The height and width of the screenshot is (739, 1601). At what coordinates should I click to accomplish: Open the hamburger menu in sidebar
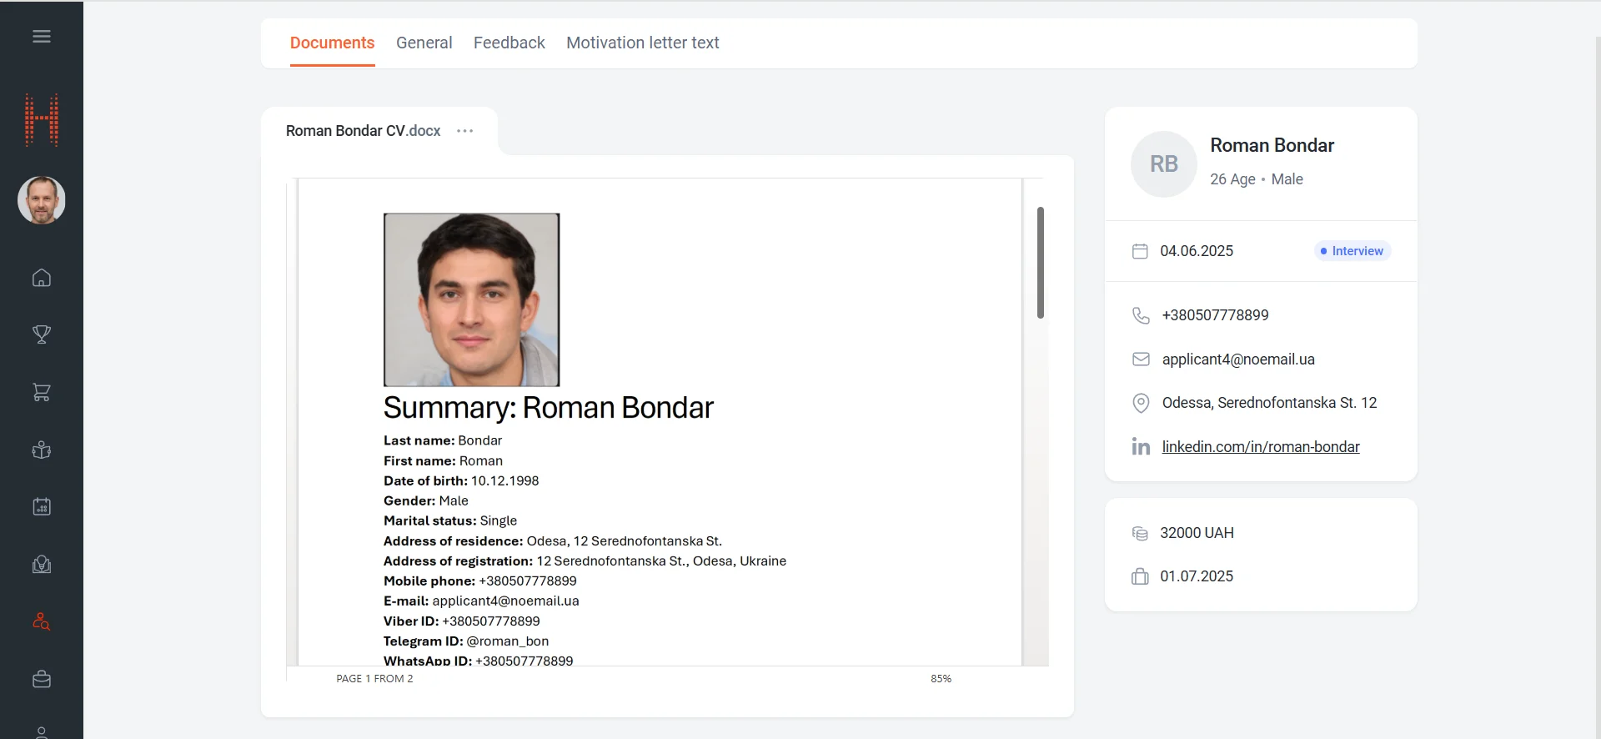[x=42, y=37]
